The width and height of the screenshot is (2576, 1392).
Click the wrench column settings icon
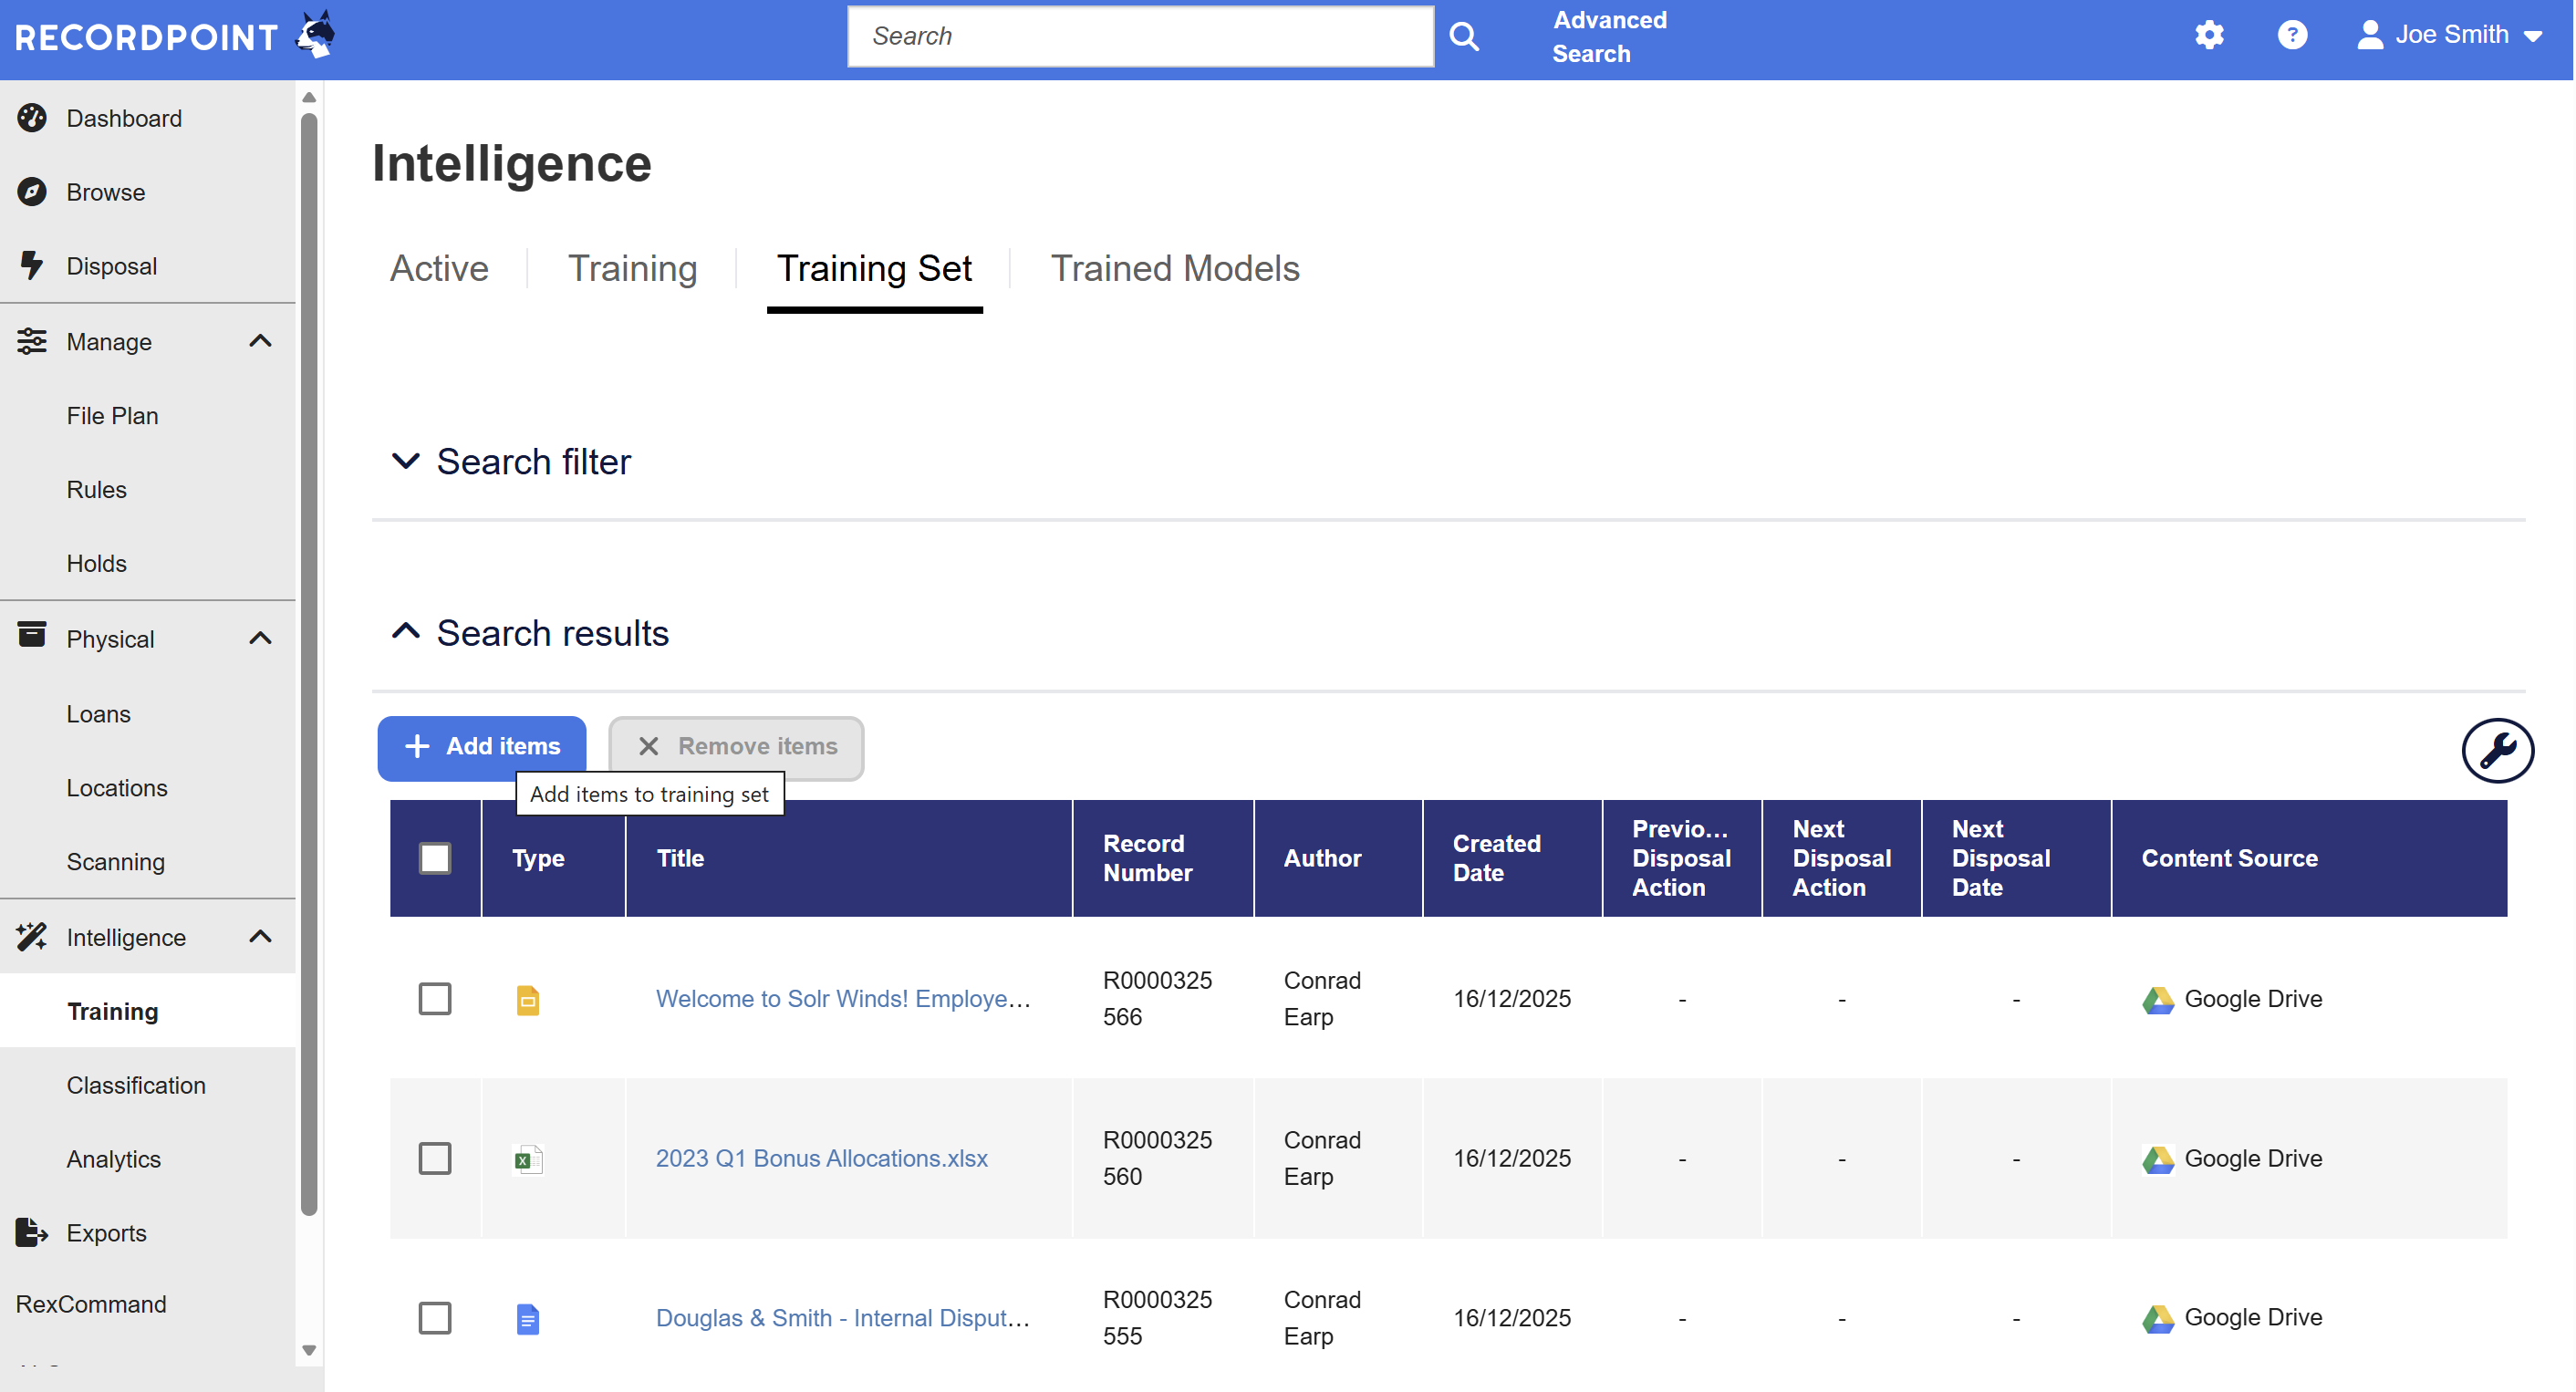[2496, 750]
